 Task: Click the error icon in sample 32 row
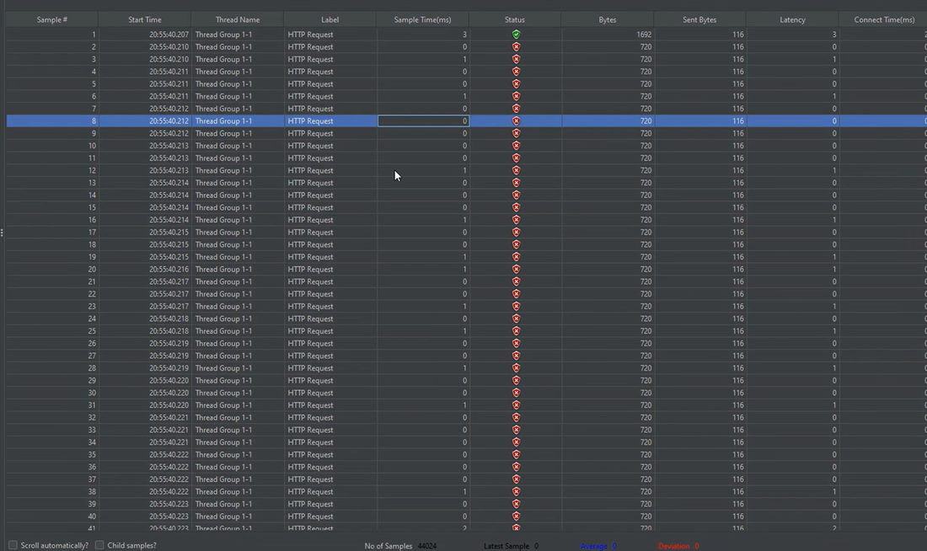(x=516, y=417)
